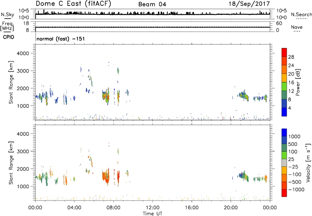Click the velocity colorbar tick label '-1000'
Image resolution: width=312 pixels, height=216 pixels.
pos(296,189)
